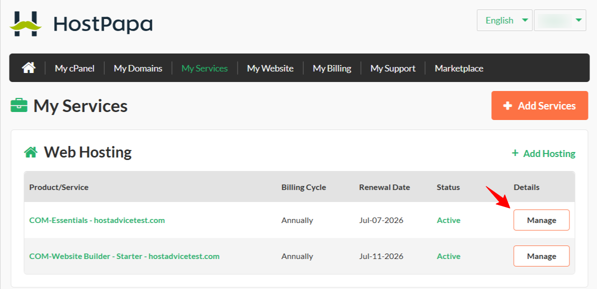
Task: Click the Product/Service column header
Action: click(59, 187)
